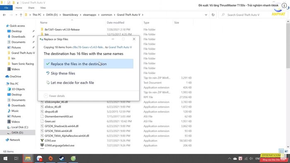Select This PC in navigation pane
This screenshot has height=163, width=290.
[14, 84]
